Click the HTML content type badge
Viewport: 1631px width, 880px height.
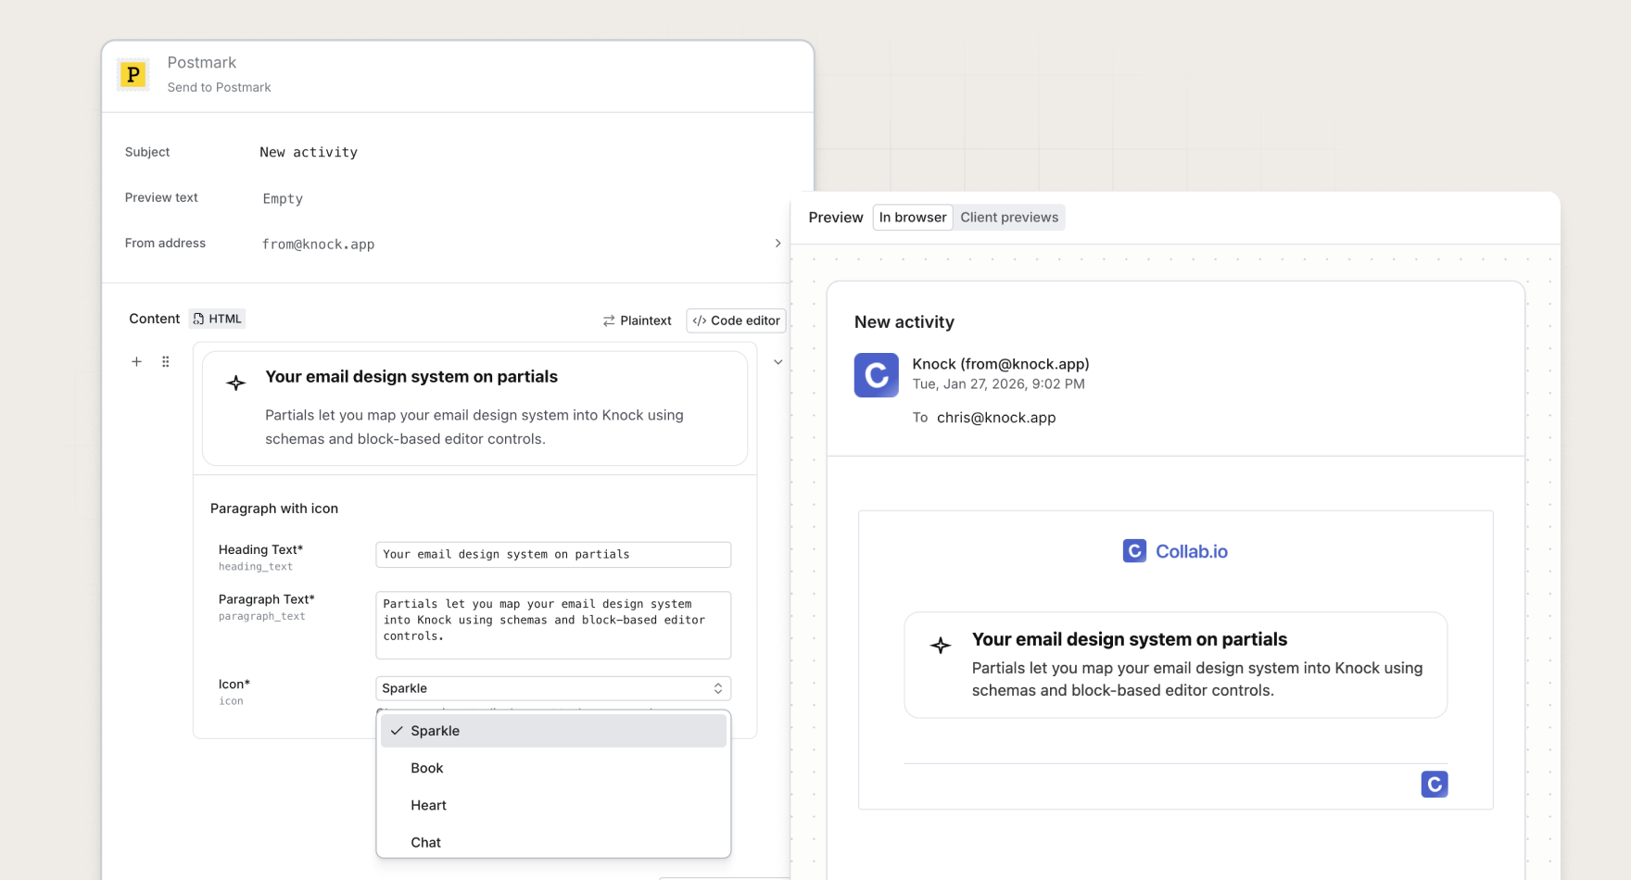pyautogui.click(x=218, y=319)
